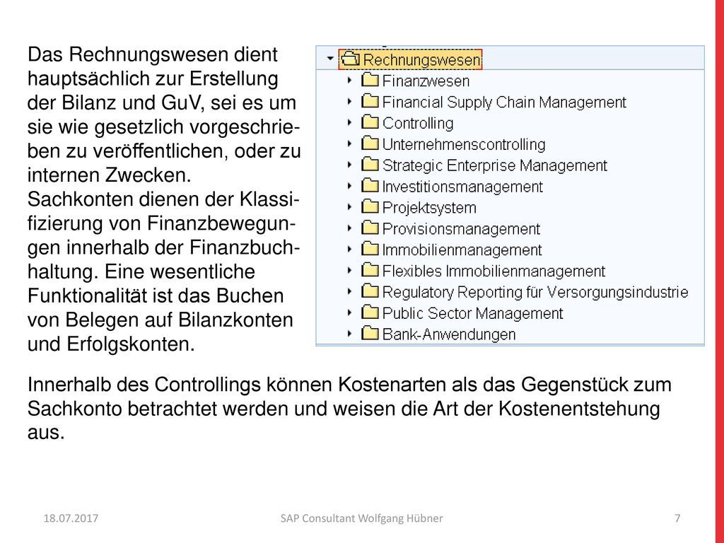Click the Investitionsmanagement folder icon
This screenshot has height=543, width=724.
tap(370, 186)
